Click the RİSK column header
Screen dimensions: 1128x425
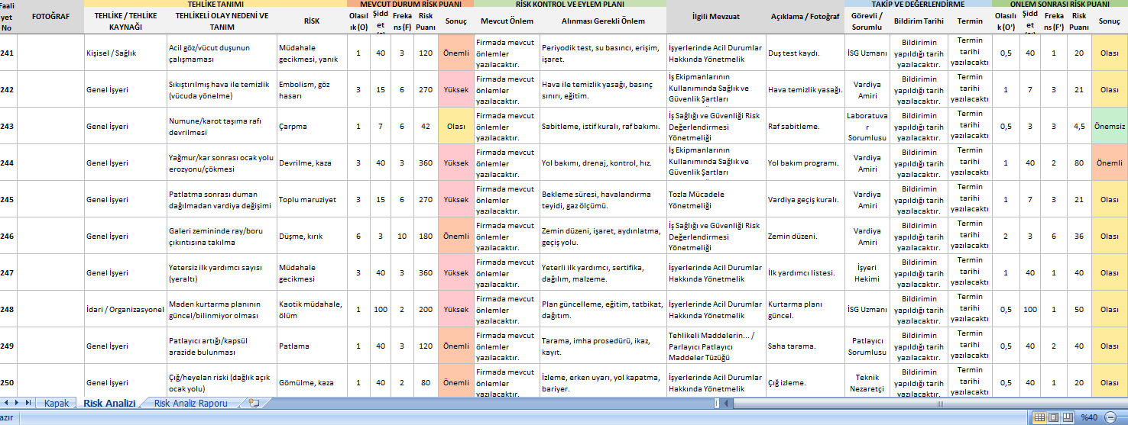(x=311, y=21)
